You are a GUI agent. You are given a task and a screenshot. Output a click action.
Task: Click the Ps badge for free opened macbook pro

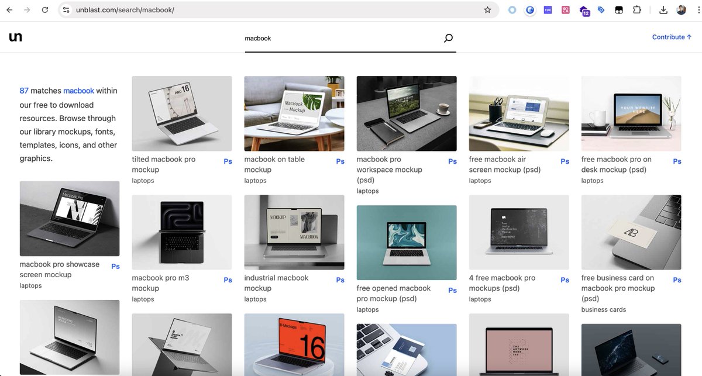(x=452, y=291)
